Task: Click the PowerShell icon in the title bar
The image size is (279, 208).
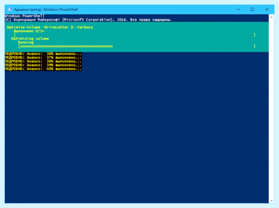Action: 10,9
